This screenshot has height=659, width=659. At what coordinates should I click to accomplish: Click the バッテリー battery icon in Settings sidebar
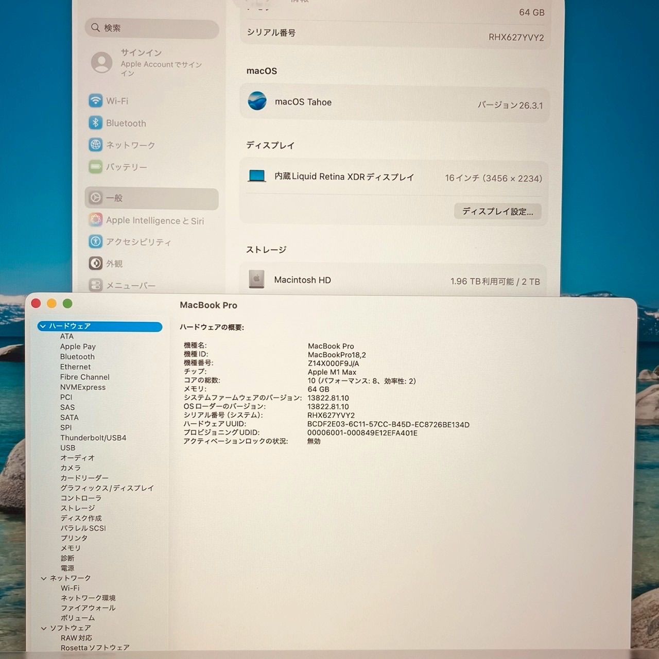95,167
